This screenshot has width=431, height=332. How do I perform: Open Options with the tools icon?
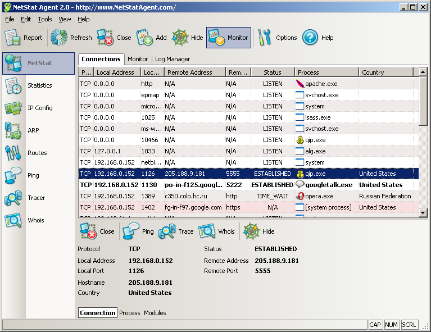[265, 37]
